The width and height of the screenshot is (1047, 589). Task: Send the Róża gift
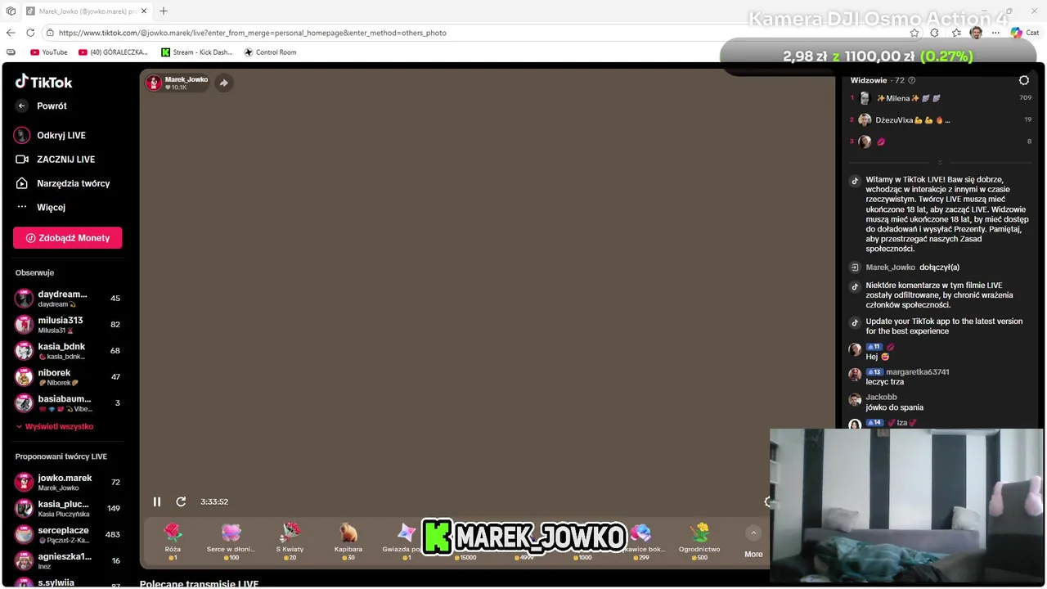click(173, 542)
